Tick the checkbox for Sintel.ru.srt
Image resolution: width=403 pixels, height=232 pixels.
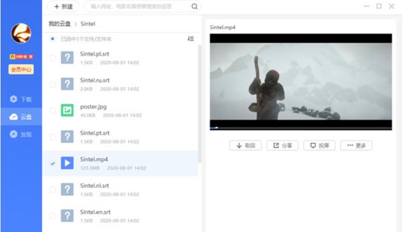click(x=53, y=84)
